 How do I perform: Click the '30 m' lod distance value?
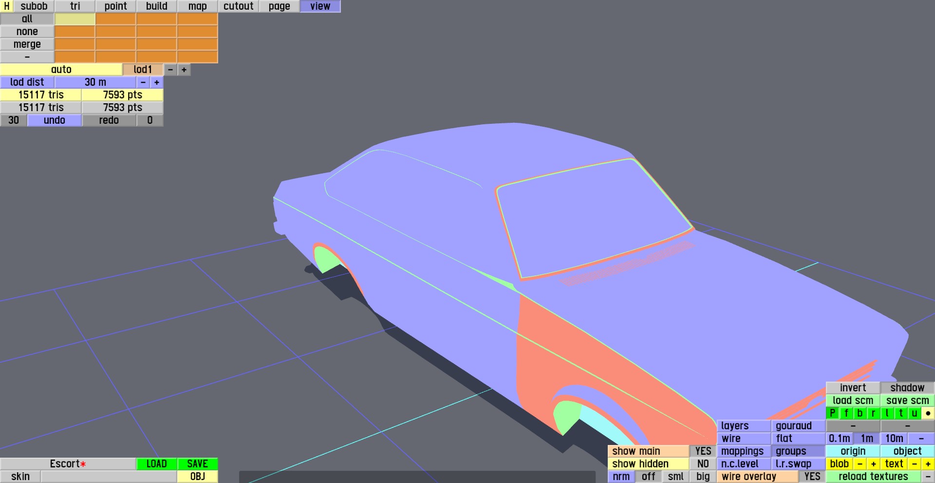pos(95,82)
